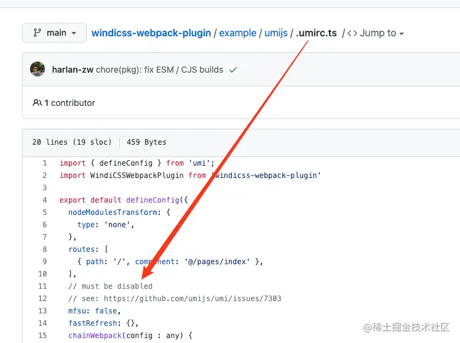Viewport: 460px width, 343px height.
Task: Select line number 4
Action: click(x=45, y=200)
